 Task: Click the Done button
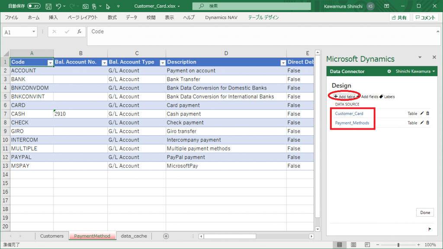click(x=425, y=213)
